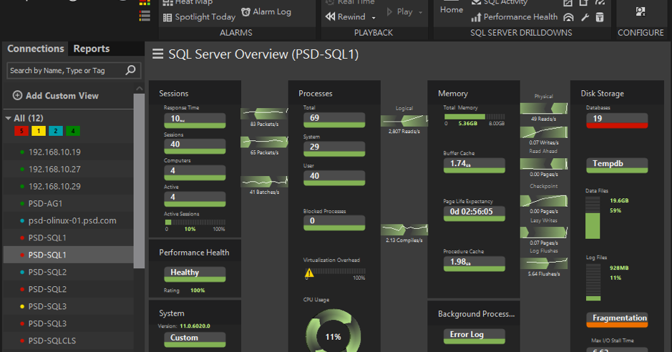Screen dimensions: 672x352
Task: Open the Blocked Processes 0 metric
Action: [x=334, y=223]
